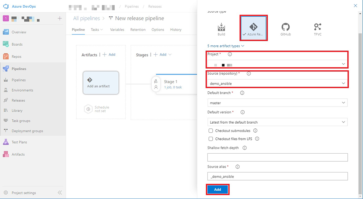
Task: Switch to Variables tab
Action: click(x=117, y=30)
